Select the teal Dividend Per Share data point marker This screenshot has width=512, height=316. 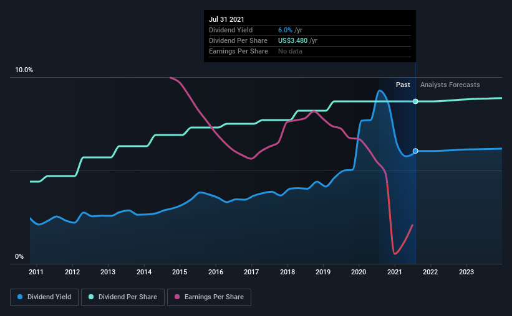pyautogui.click(x=415, y=101)
